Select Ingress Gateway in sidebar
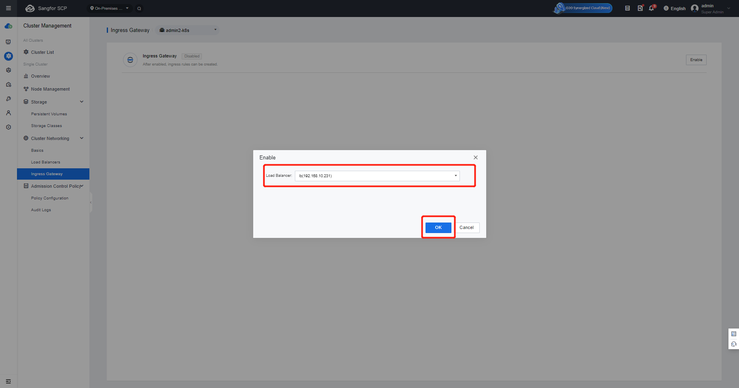Image resolution: width=739 pixels, height=388 pixels. click(x=53, y=174)
